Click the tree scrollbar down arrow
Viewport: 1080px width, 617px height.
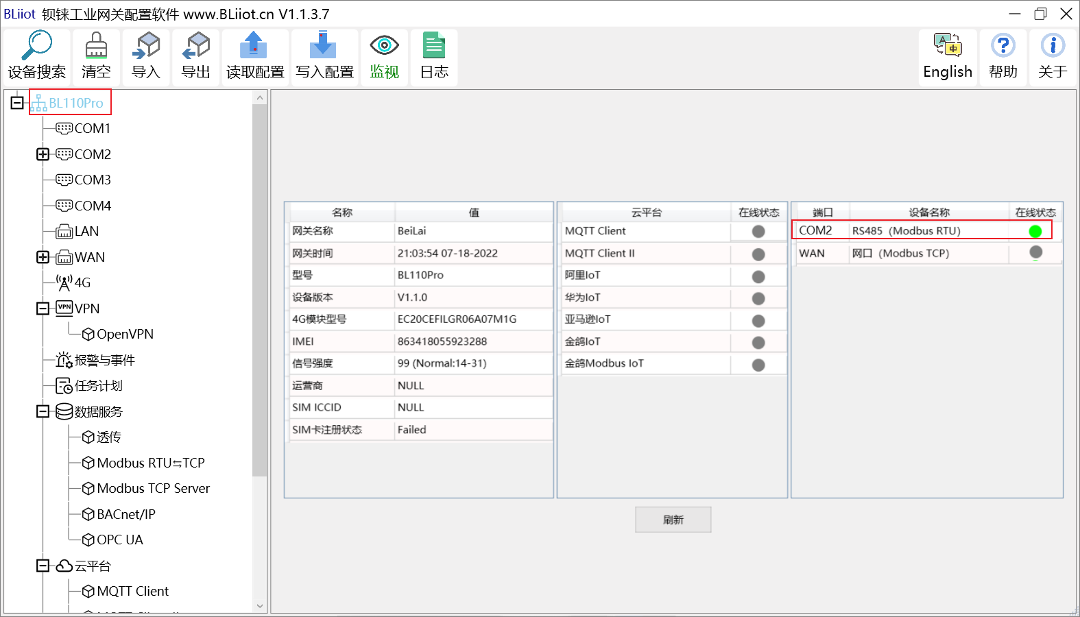(x=259, y=605)
